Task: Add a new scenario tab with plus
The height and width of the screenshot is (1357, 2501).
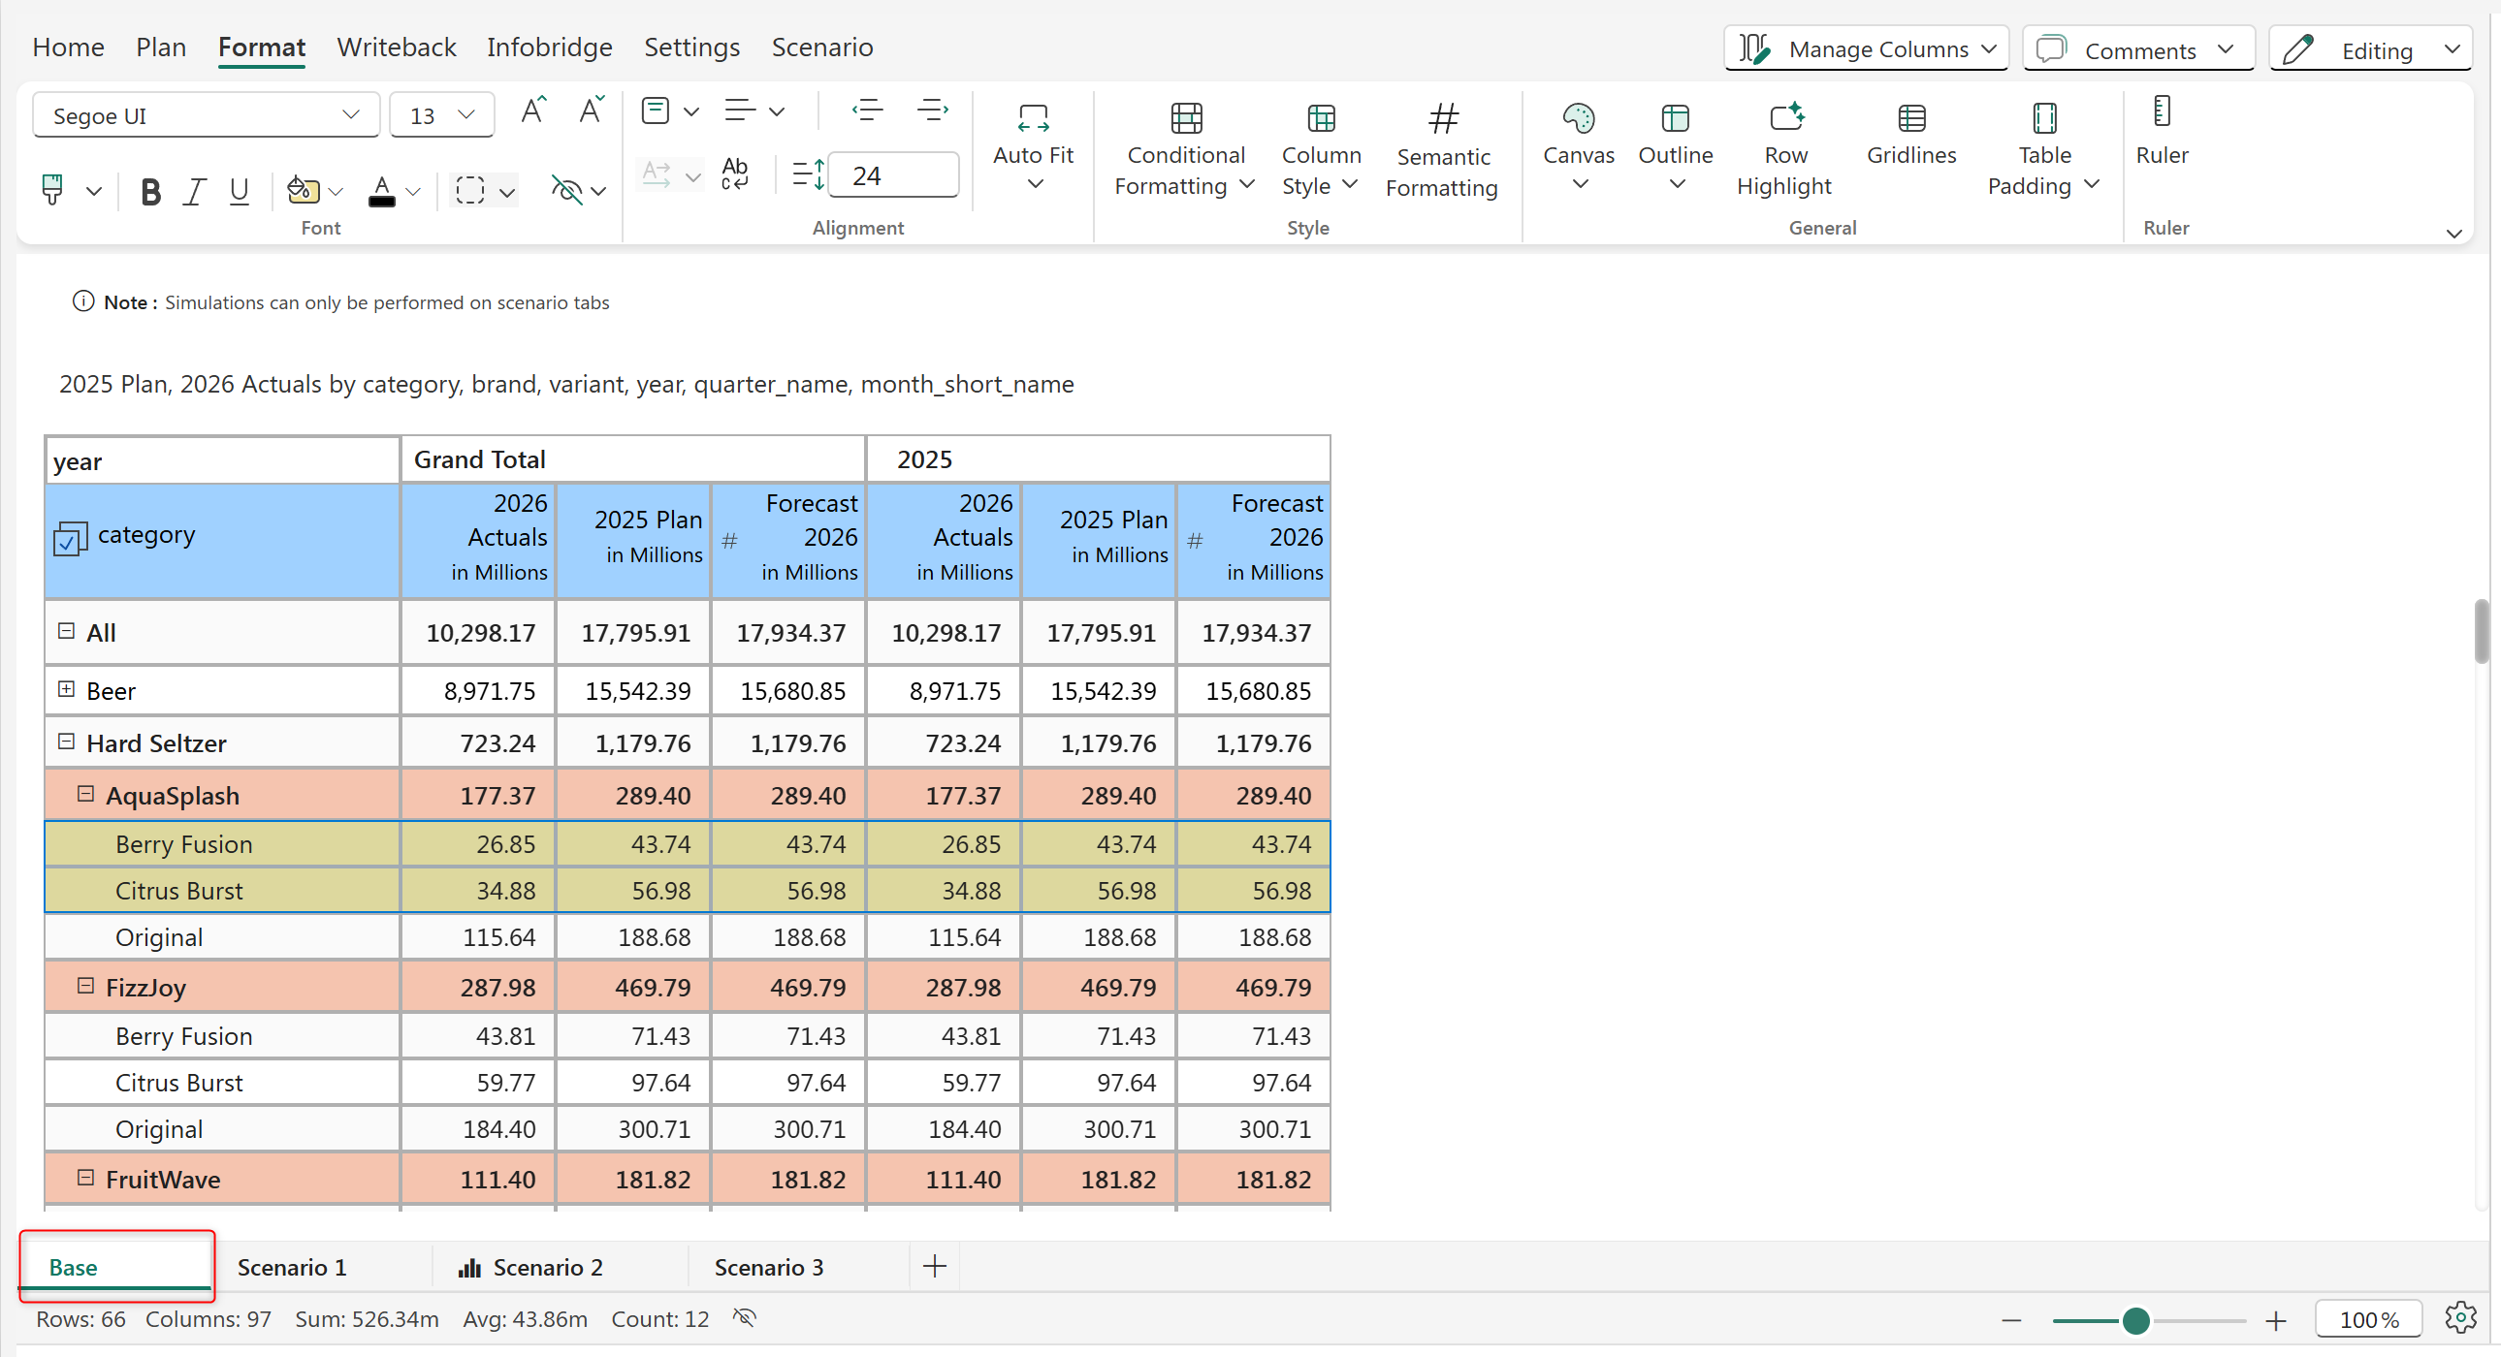Action: [934, 1266]
